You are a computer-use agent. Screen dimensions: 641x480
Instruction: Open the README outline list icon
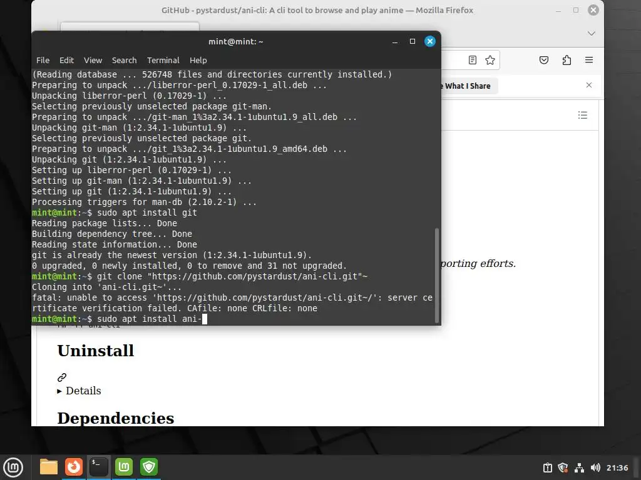[583, 115]
